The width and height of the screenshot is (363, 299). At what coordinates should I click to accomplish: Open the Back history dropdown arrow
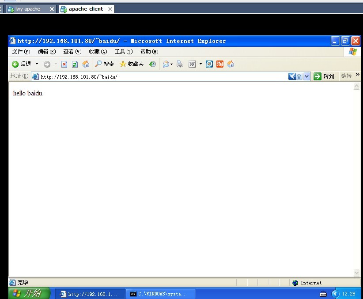37,64
